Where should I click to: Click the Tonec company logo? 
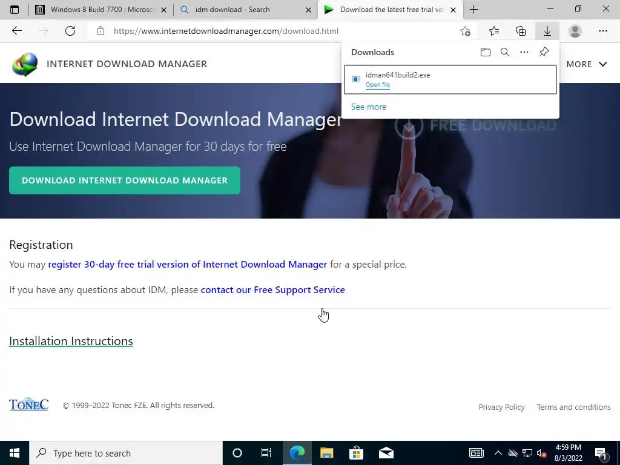click(x=29, y=404)
